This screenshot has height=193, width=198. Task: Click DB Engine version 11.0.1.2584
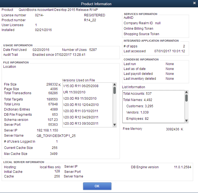coord(183,167)
